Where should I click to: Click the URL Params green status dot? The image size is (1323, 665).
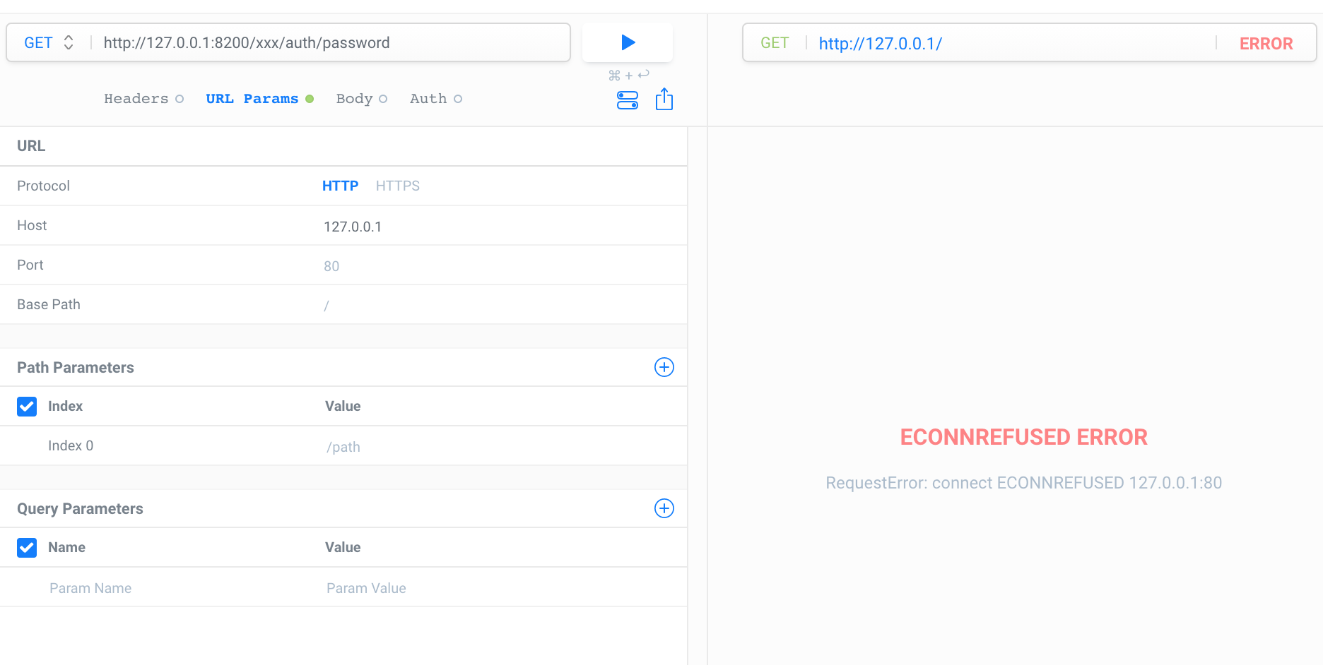click(x=310, y=99)
